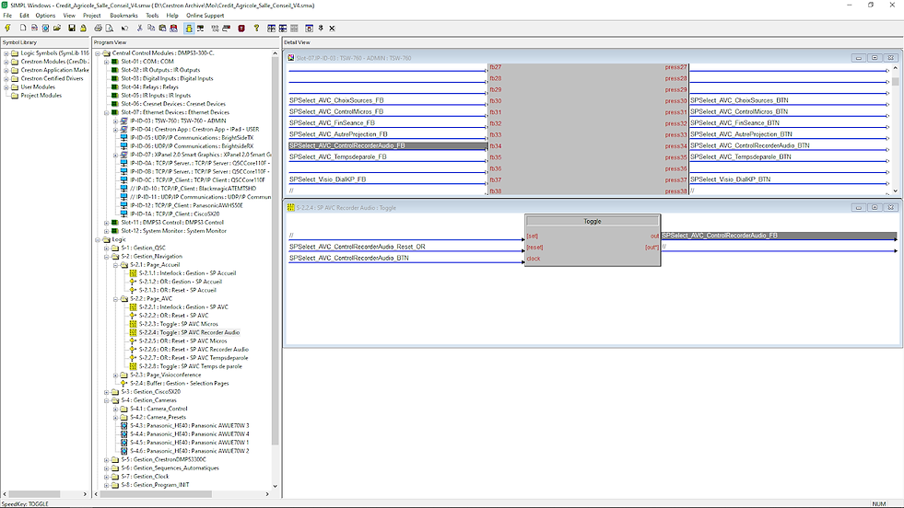Click the highlighted yellow device toolbar icon
Screen dimensions: 904x508
189,28
